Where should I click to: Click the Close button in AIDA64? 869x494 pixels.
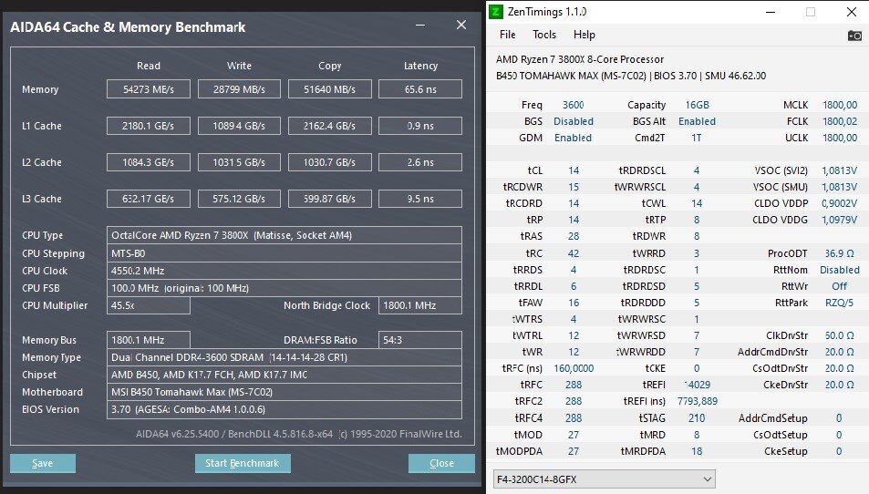[441, 464]
